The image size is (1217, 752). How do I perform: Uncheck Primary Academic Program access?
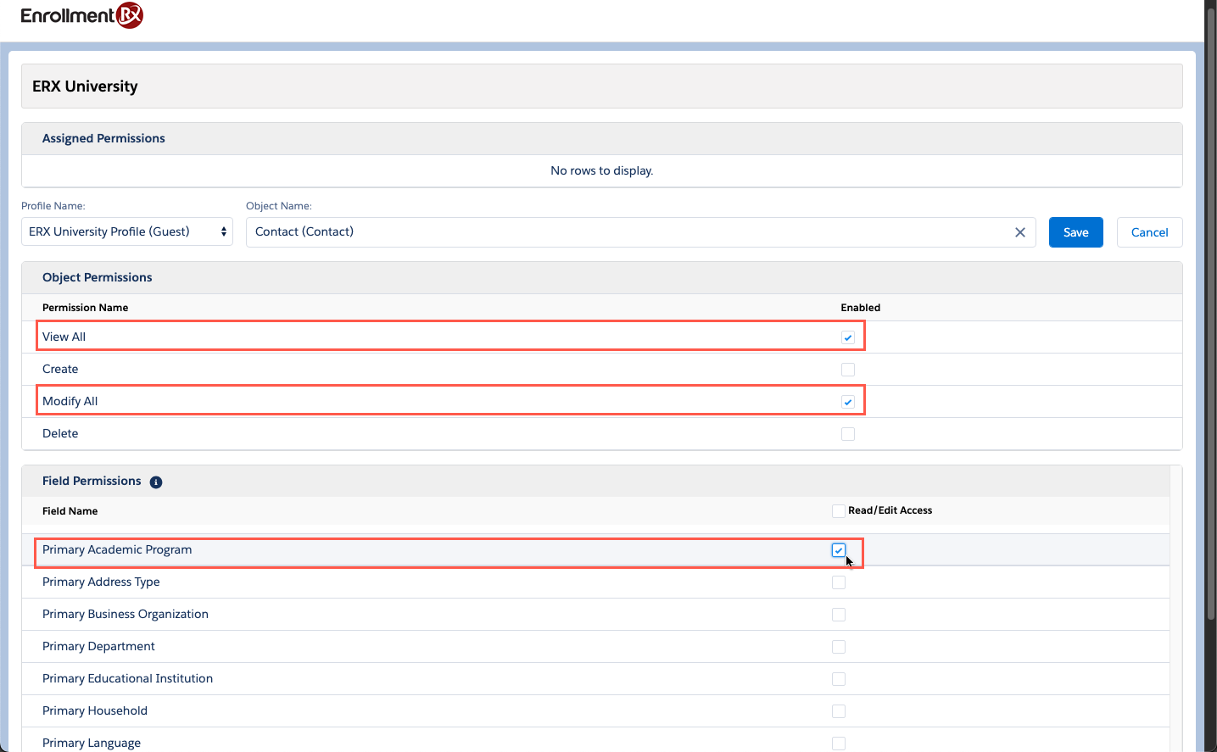(839, 550)
